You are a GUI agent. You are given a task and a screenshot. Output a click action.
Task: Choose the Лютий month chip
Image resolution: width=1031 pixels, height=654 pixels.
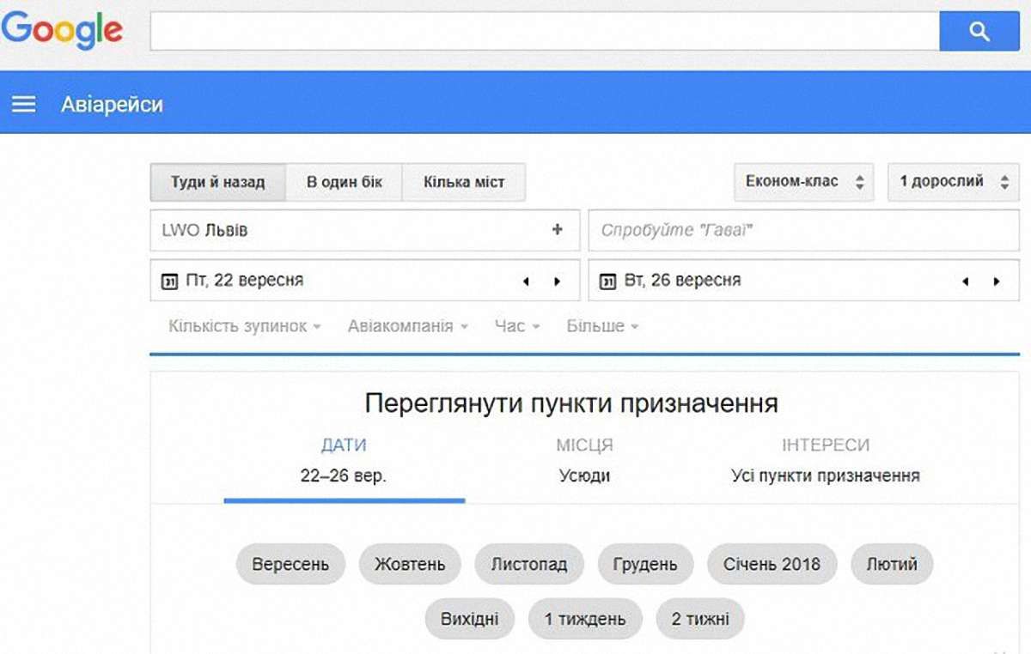[x=892, y=564]
